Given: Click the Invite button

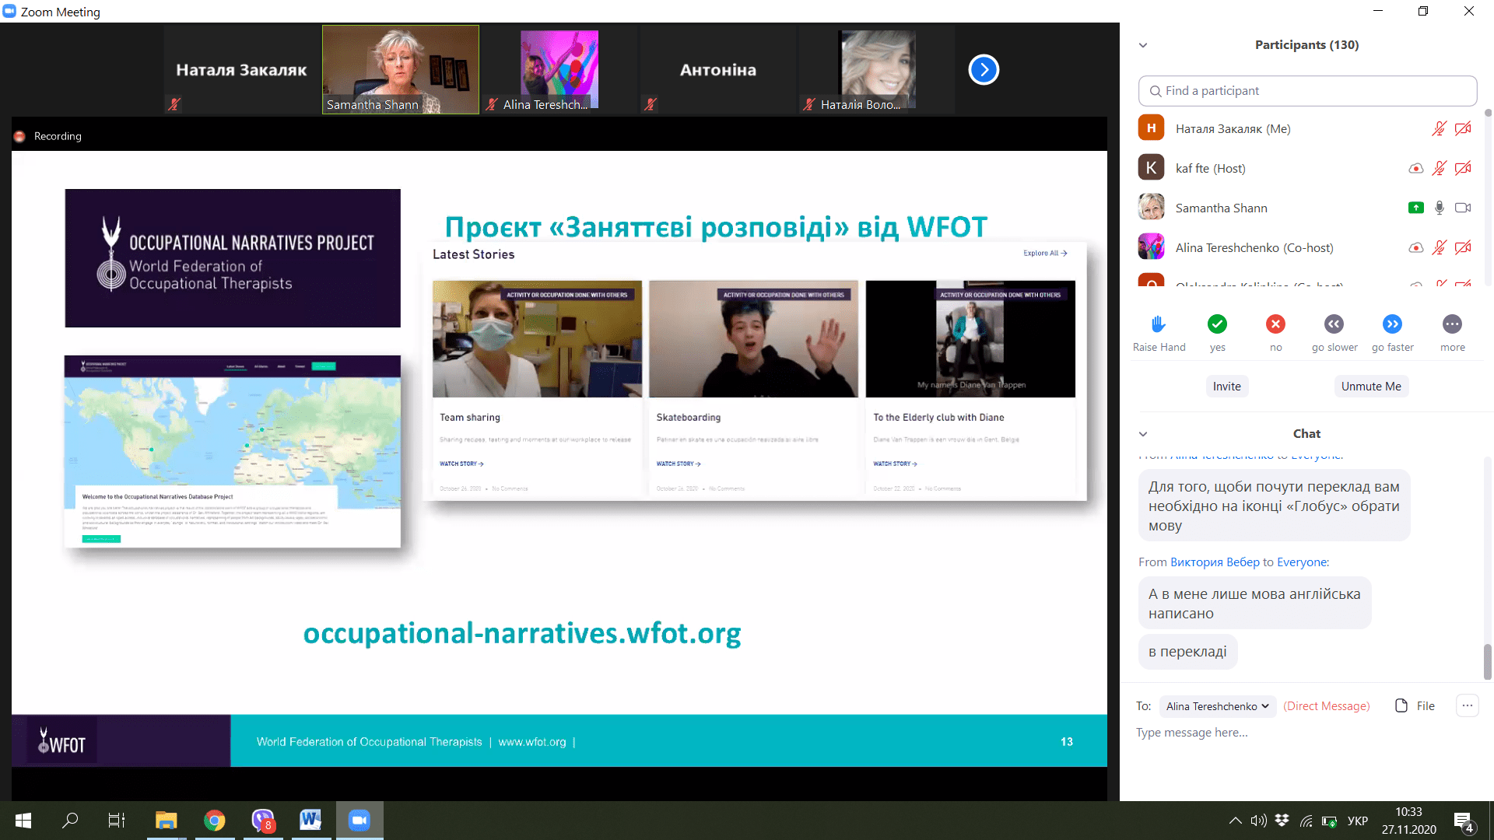Looking at the screenshot, I should 1226,387.
